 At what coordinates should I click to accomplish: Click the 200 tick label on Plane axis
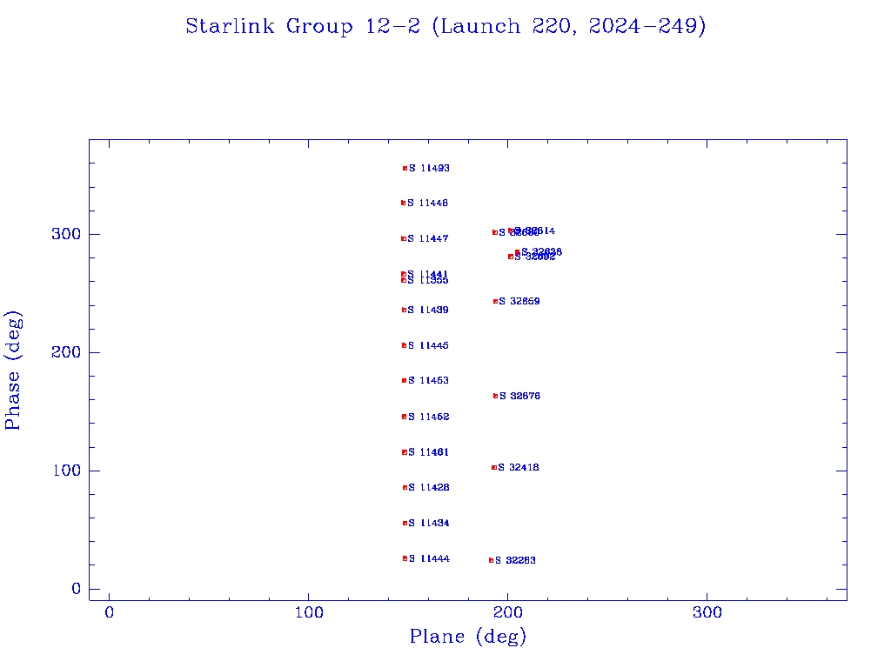coord(508,612)
